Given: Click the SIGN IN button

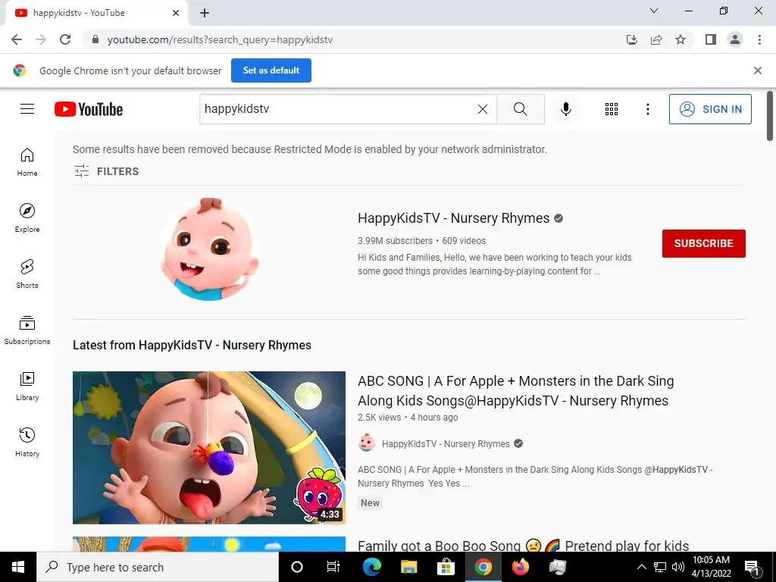Looking at the screenshot, I should [x=710, y=109].
